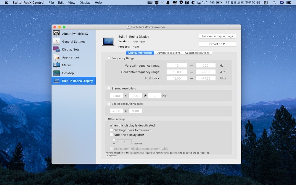
Task: Select the Display Sets sidebar label
Action: (71, 49)
